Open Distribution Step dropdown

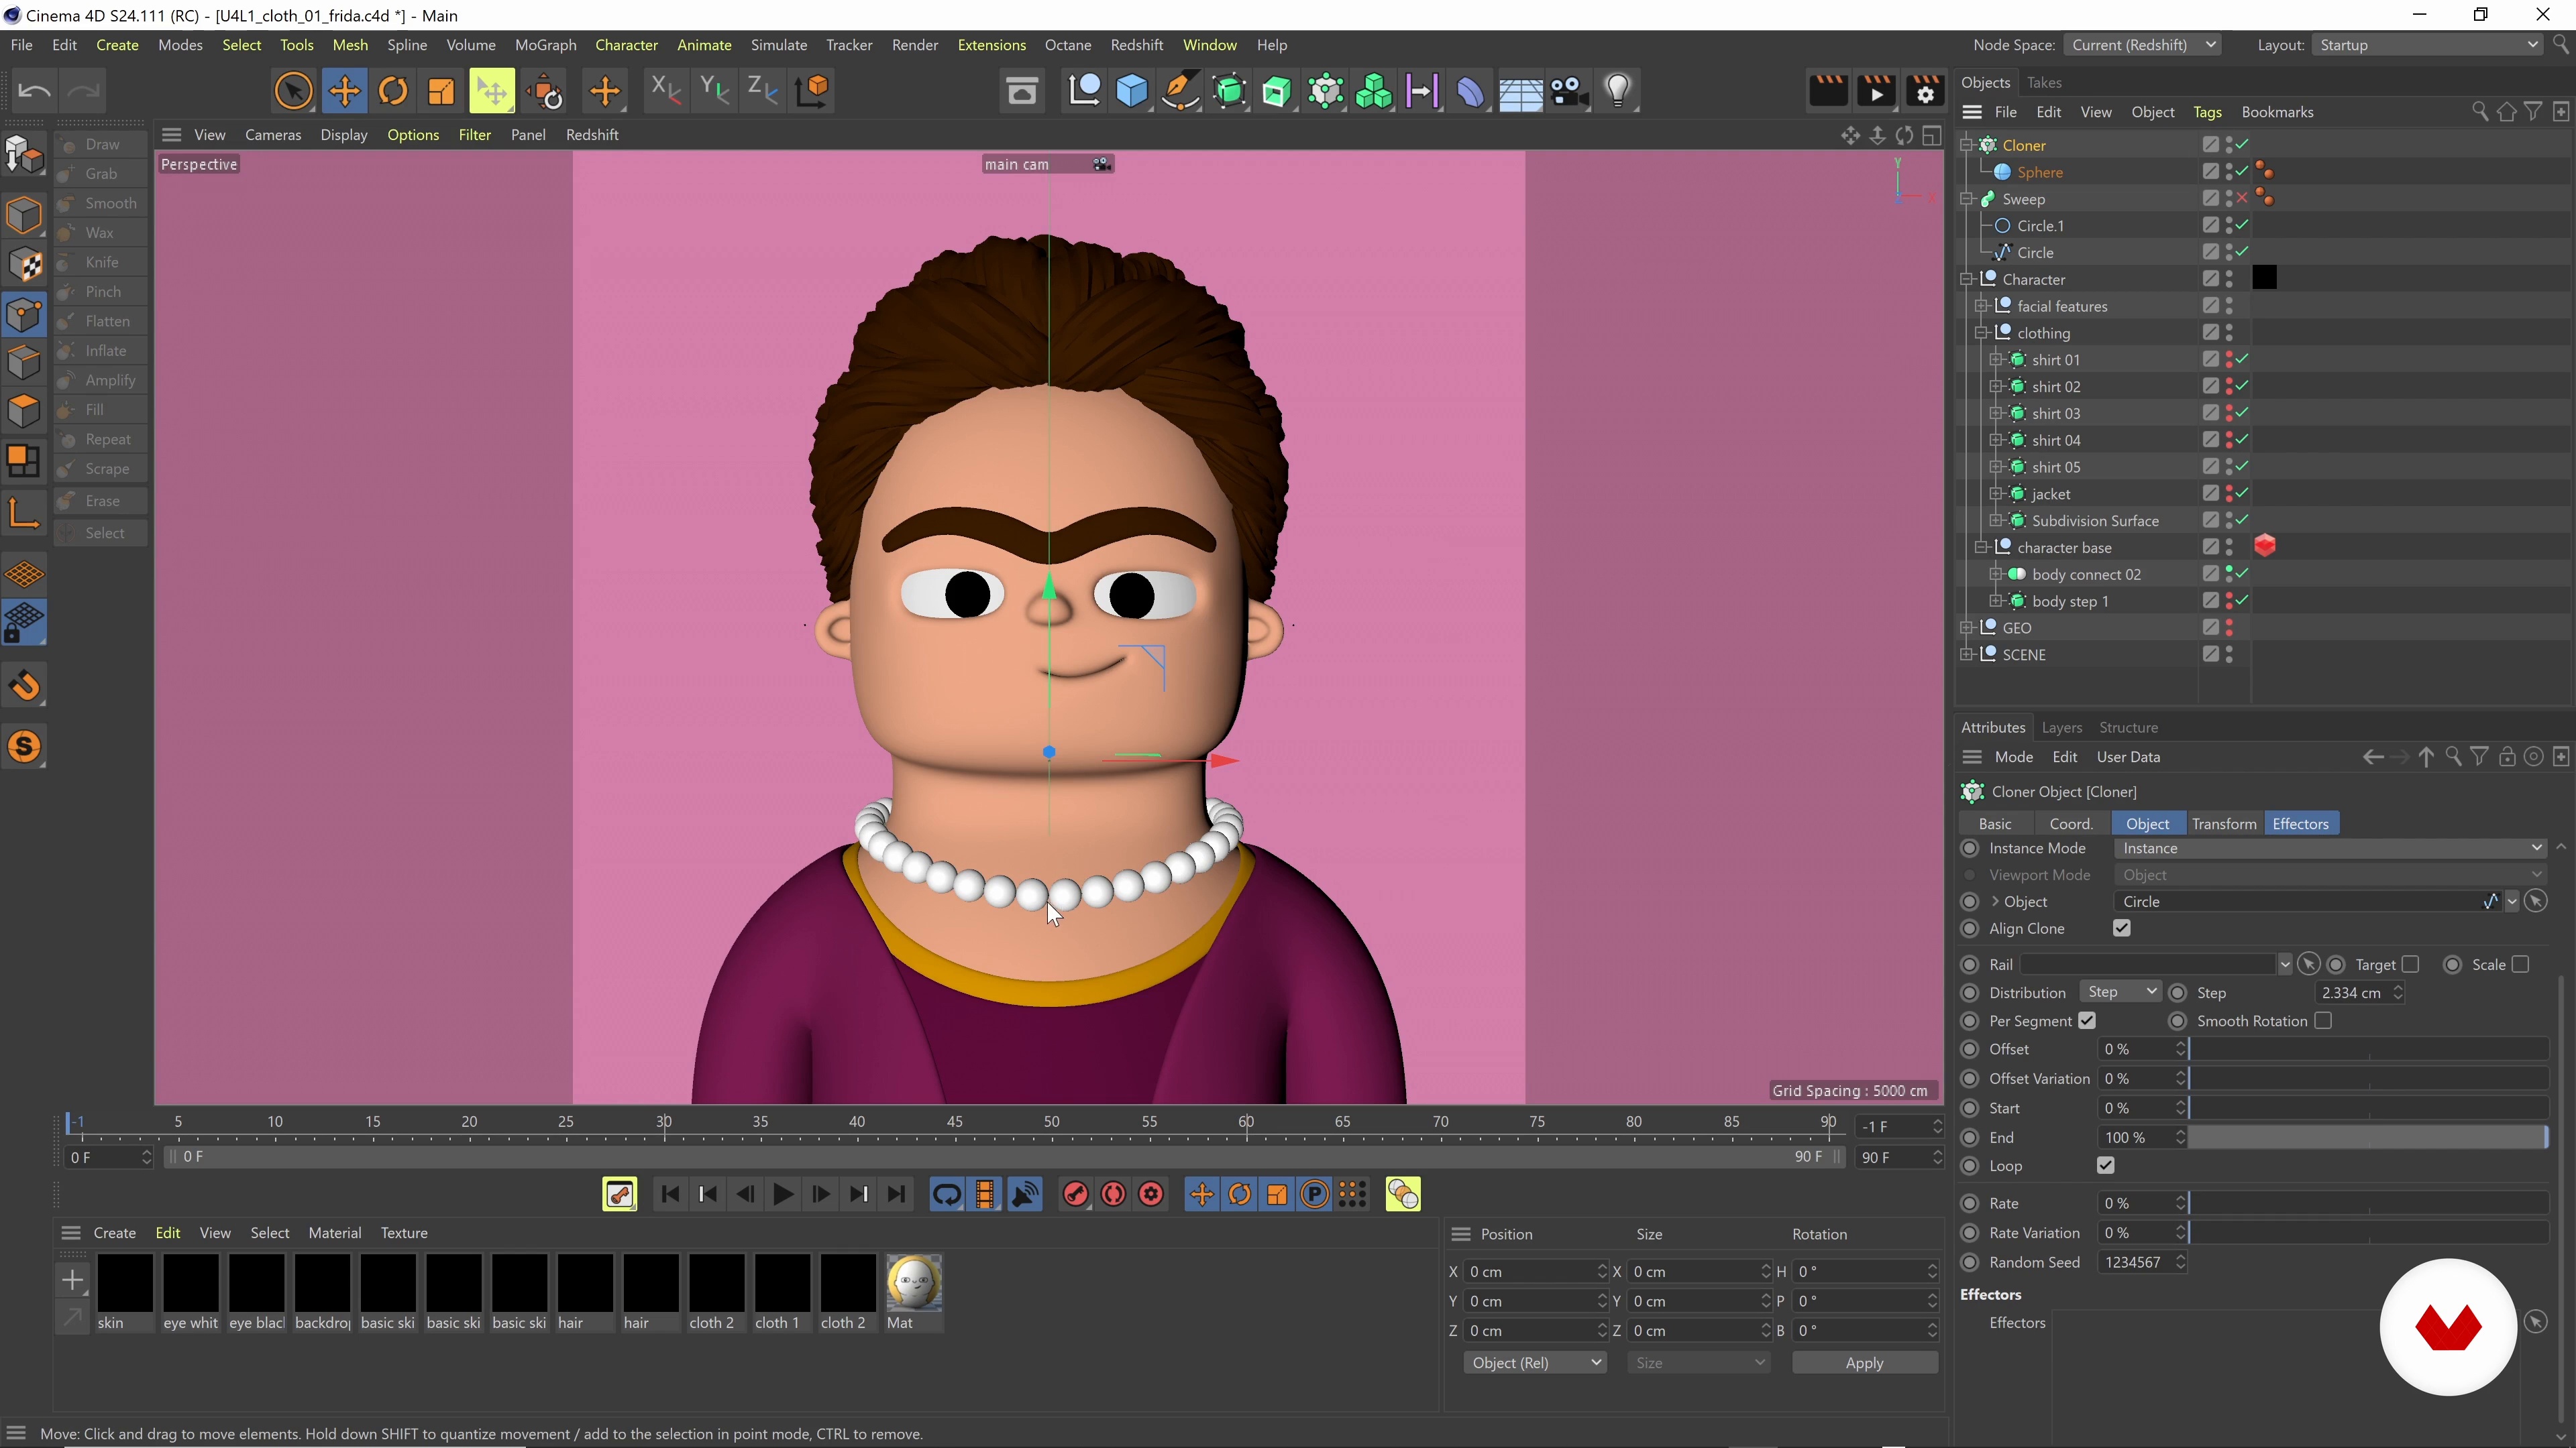(x=2120, y=992)
